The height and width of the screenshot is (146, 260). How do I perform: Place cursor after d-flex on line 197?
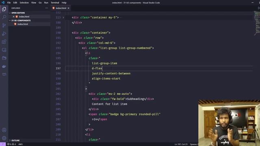102,68
